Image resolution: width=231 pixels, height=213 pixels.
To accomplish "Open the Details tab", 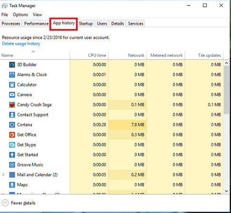I will 117,23.
